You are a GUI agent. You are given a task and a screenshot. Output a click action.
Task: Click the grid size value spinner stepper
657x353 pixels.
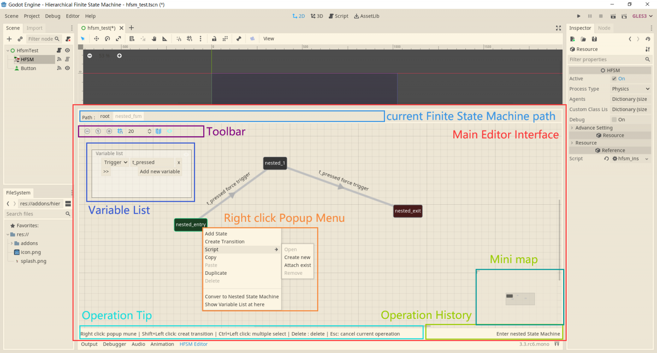(149, 131)
